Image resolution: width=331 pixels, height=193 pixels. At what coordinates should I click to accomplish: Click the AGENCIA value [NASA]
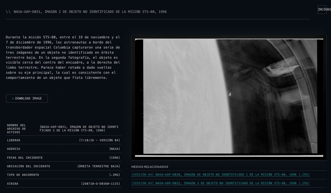point(115,149)
